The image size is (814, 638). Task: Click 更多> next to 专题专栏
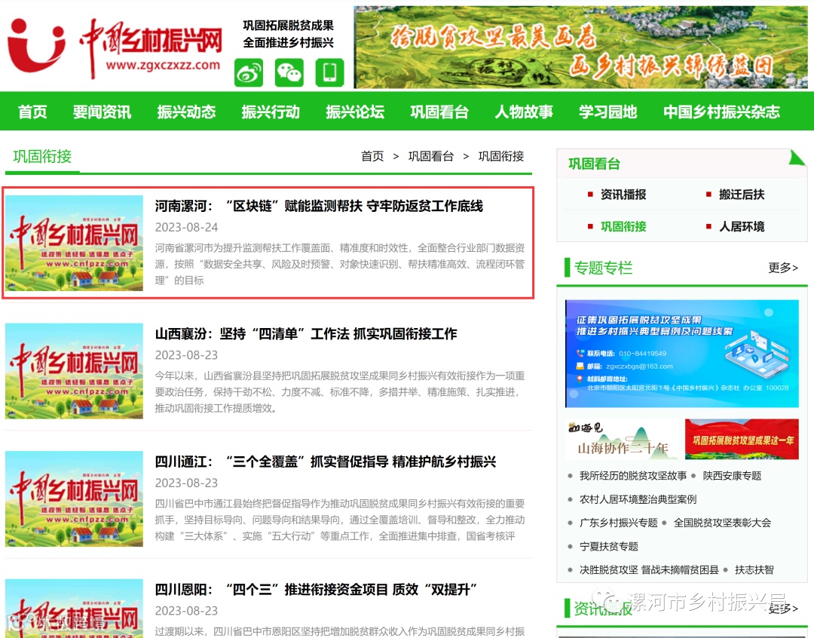coord(783,268)
